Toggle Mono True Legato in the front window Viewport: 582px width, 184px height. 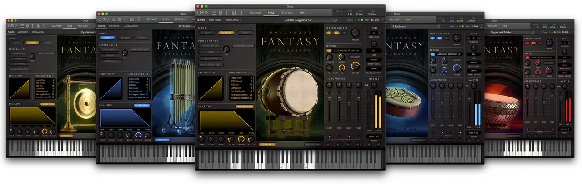243,46
